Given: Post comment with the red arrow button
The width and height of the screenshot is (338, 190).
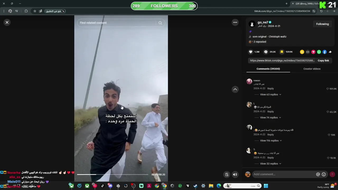Looking at the screenshot, I should coord(332,174).
